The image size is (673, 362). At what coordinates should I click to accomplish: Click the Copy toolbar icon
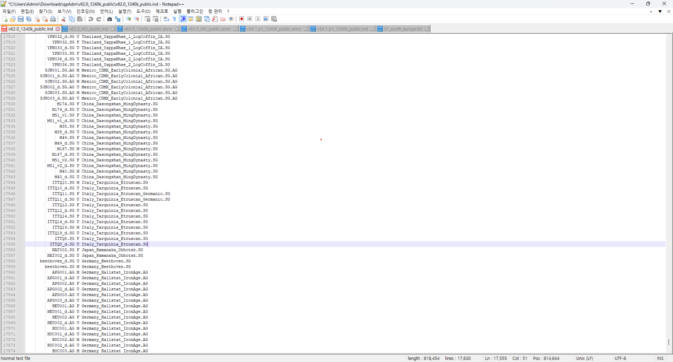click(x=72, y=19)
